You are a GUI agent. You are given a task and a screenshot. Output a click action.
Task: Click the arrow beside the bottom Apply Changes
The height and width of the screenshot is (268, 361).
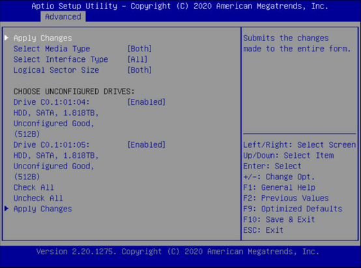point(7,208)
